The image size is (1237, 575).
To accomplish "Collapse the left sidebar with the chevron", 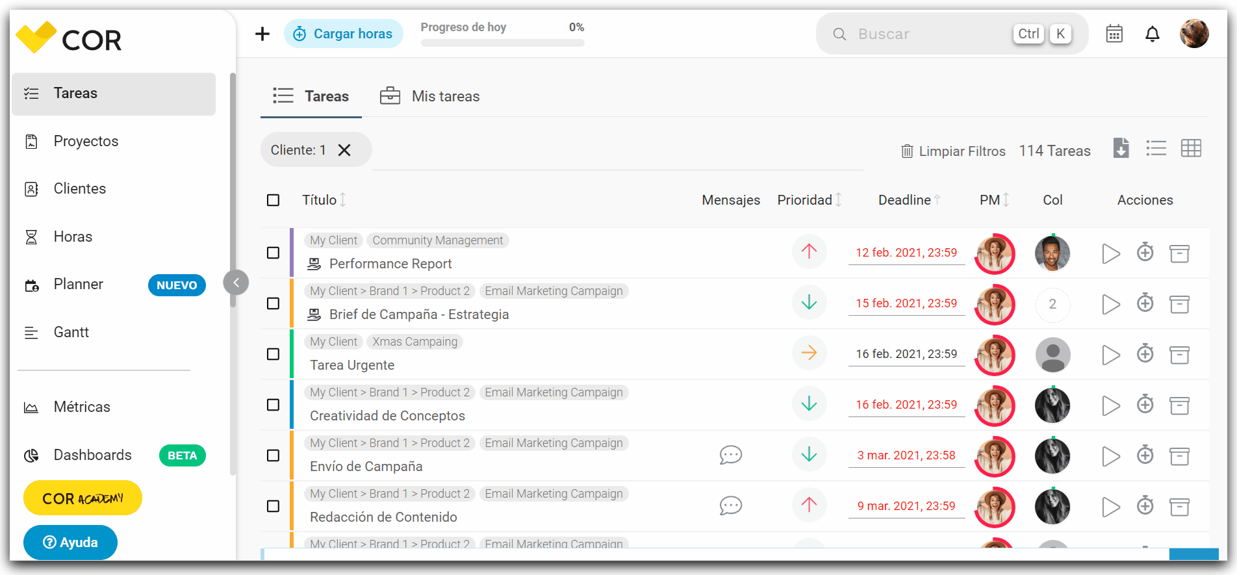I will point(236,283).
